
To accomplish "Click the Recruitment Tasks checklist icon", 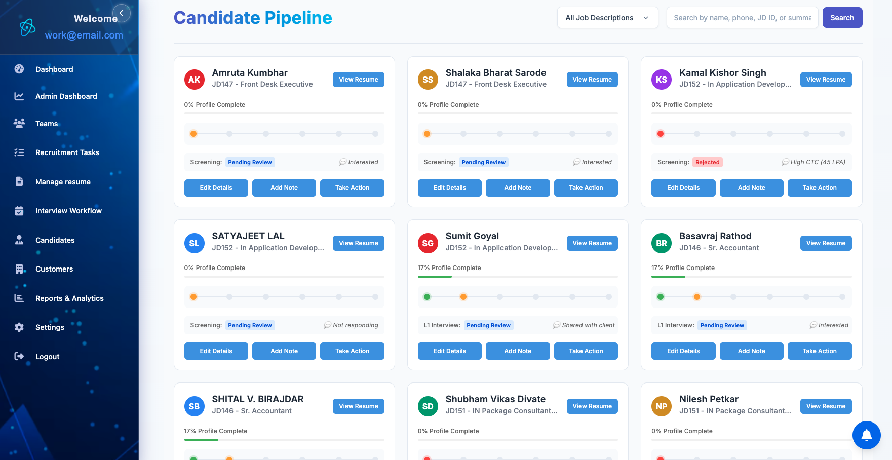I will (x=19, y=152).
